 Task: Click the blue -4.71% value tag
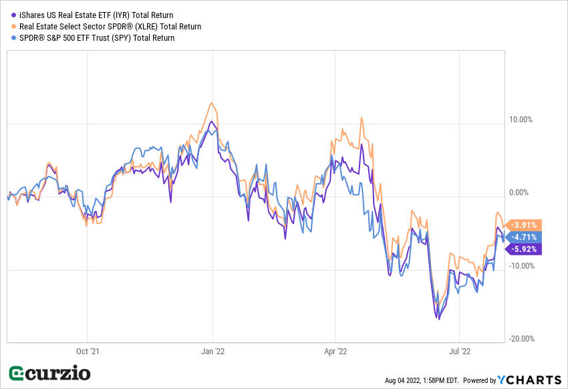(x=525, y=237)
